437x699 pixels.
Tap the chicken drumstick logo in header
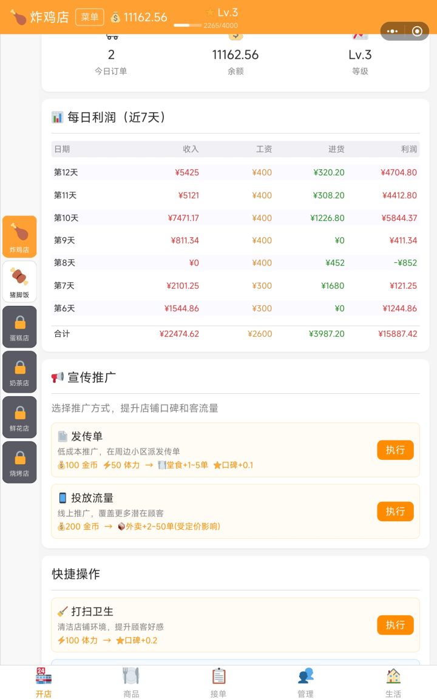click(18, 17)
